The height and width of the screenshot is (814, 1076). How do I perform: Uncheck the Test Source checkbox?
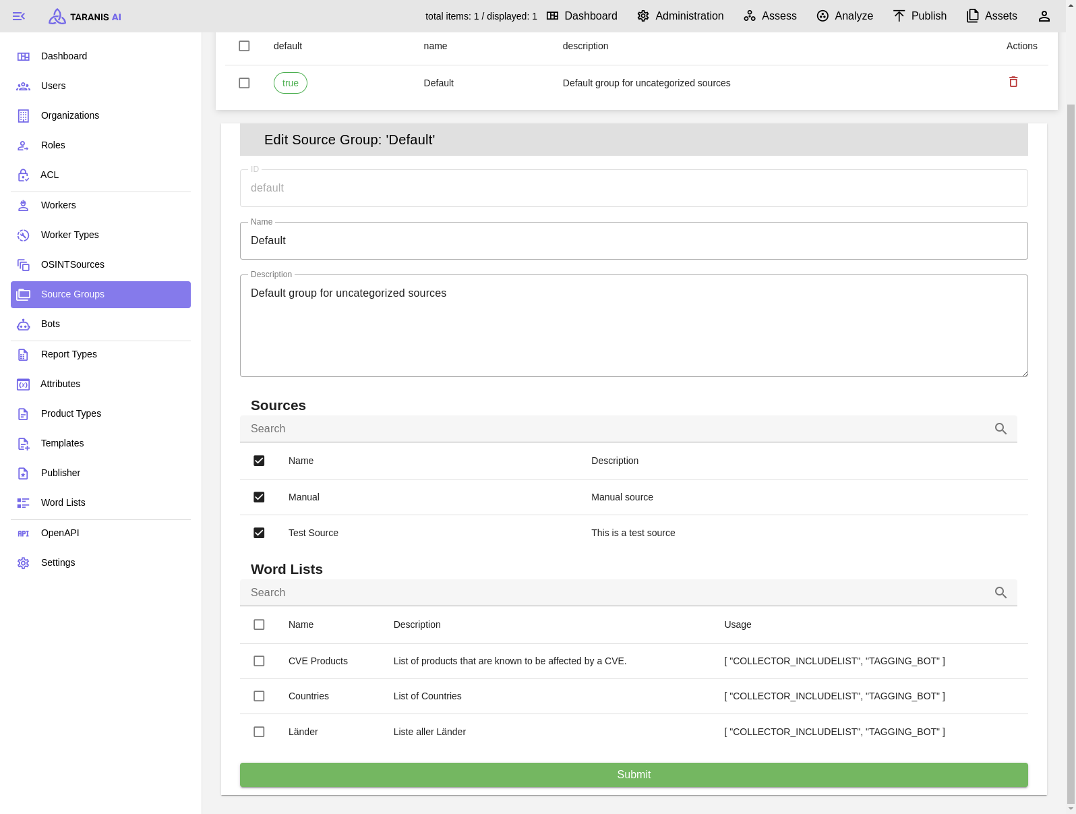[259, 533]
